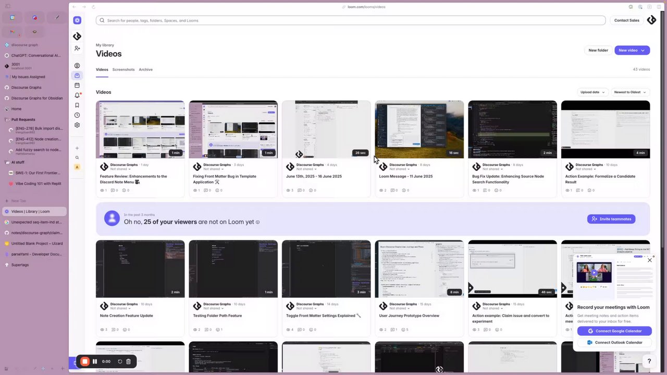
Task: Switch to the Videos tab
Action: coord(102,69)
